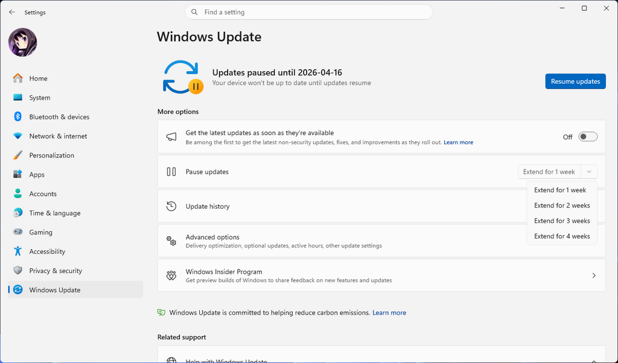Open Update history row

pyautogui.click(x=381, y=206)
